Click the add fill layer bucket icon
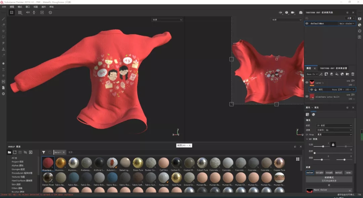The width and height of the screenshot is (363, 198). point(337,74)
